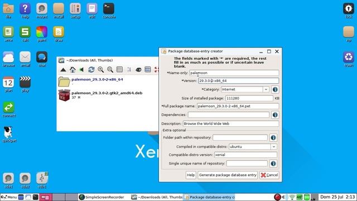Screen dimensions: 357x201
Task: Zoom in icons using plus magnifier
Action: (100, 69)
